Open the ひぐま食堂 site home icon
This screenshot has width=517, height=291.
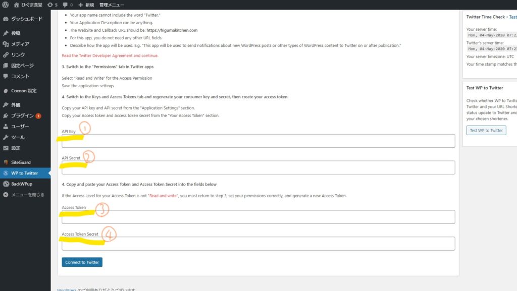16,5
